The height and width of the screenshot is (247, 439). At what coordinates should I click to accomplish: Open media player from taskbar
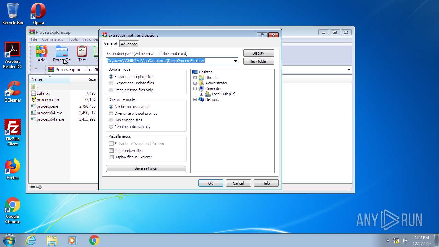tap(73, 240)
